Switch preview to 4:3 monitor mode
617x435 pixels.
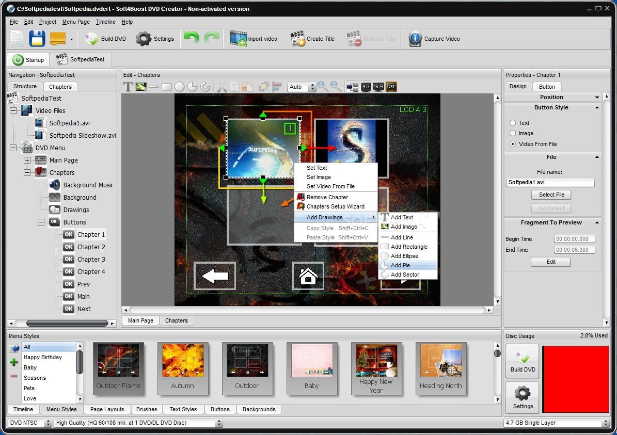tap(366, 87)
